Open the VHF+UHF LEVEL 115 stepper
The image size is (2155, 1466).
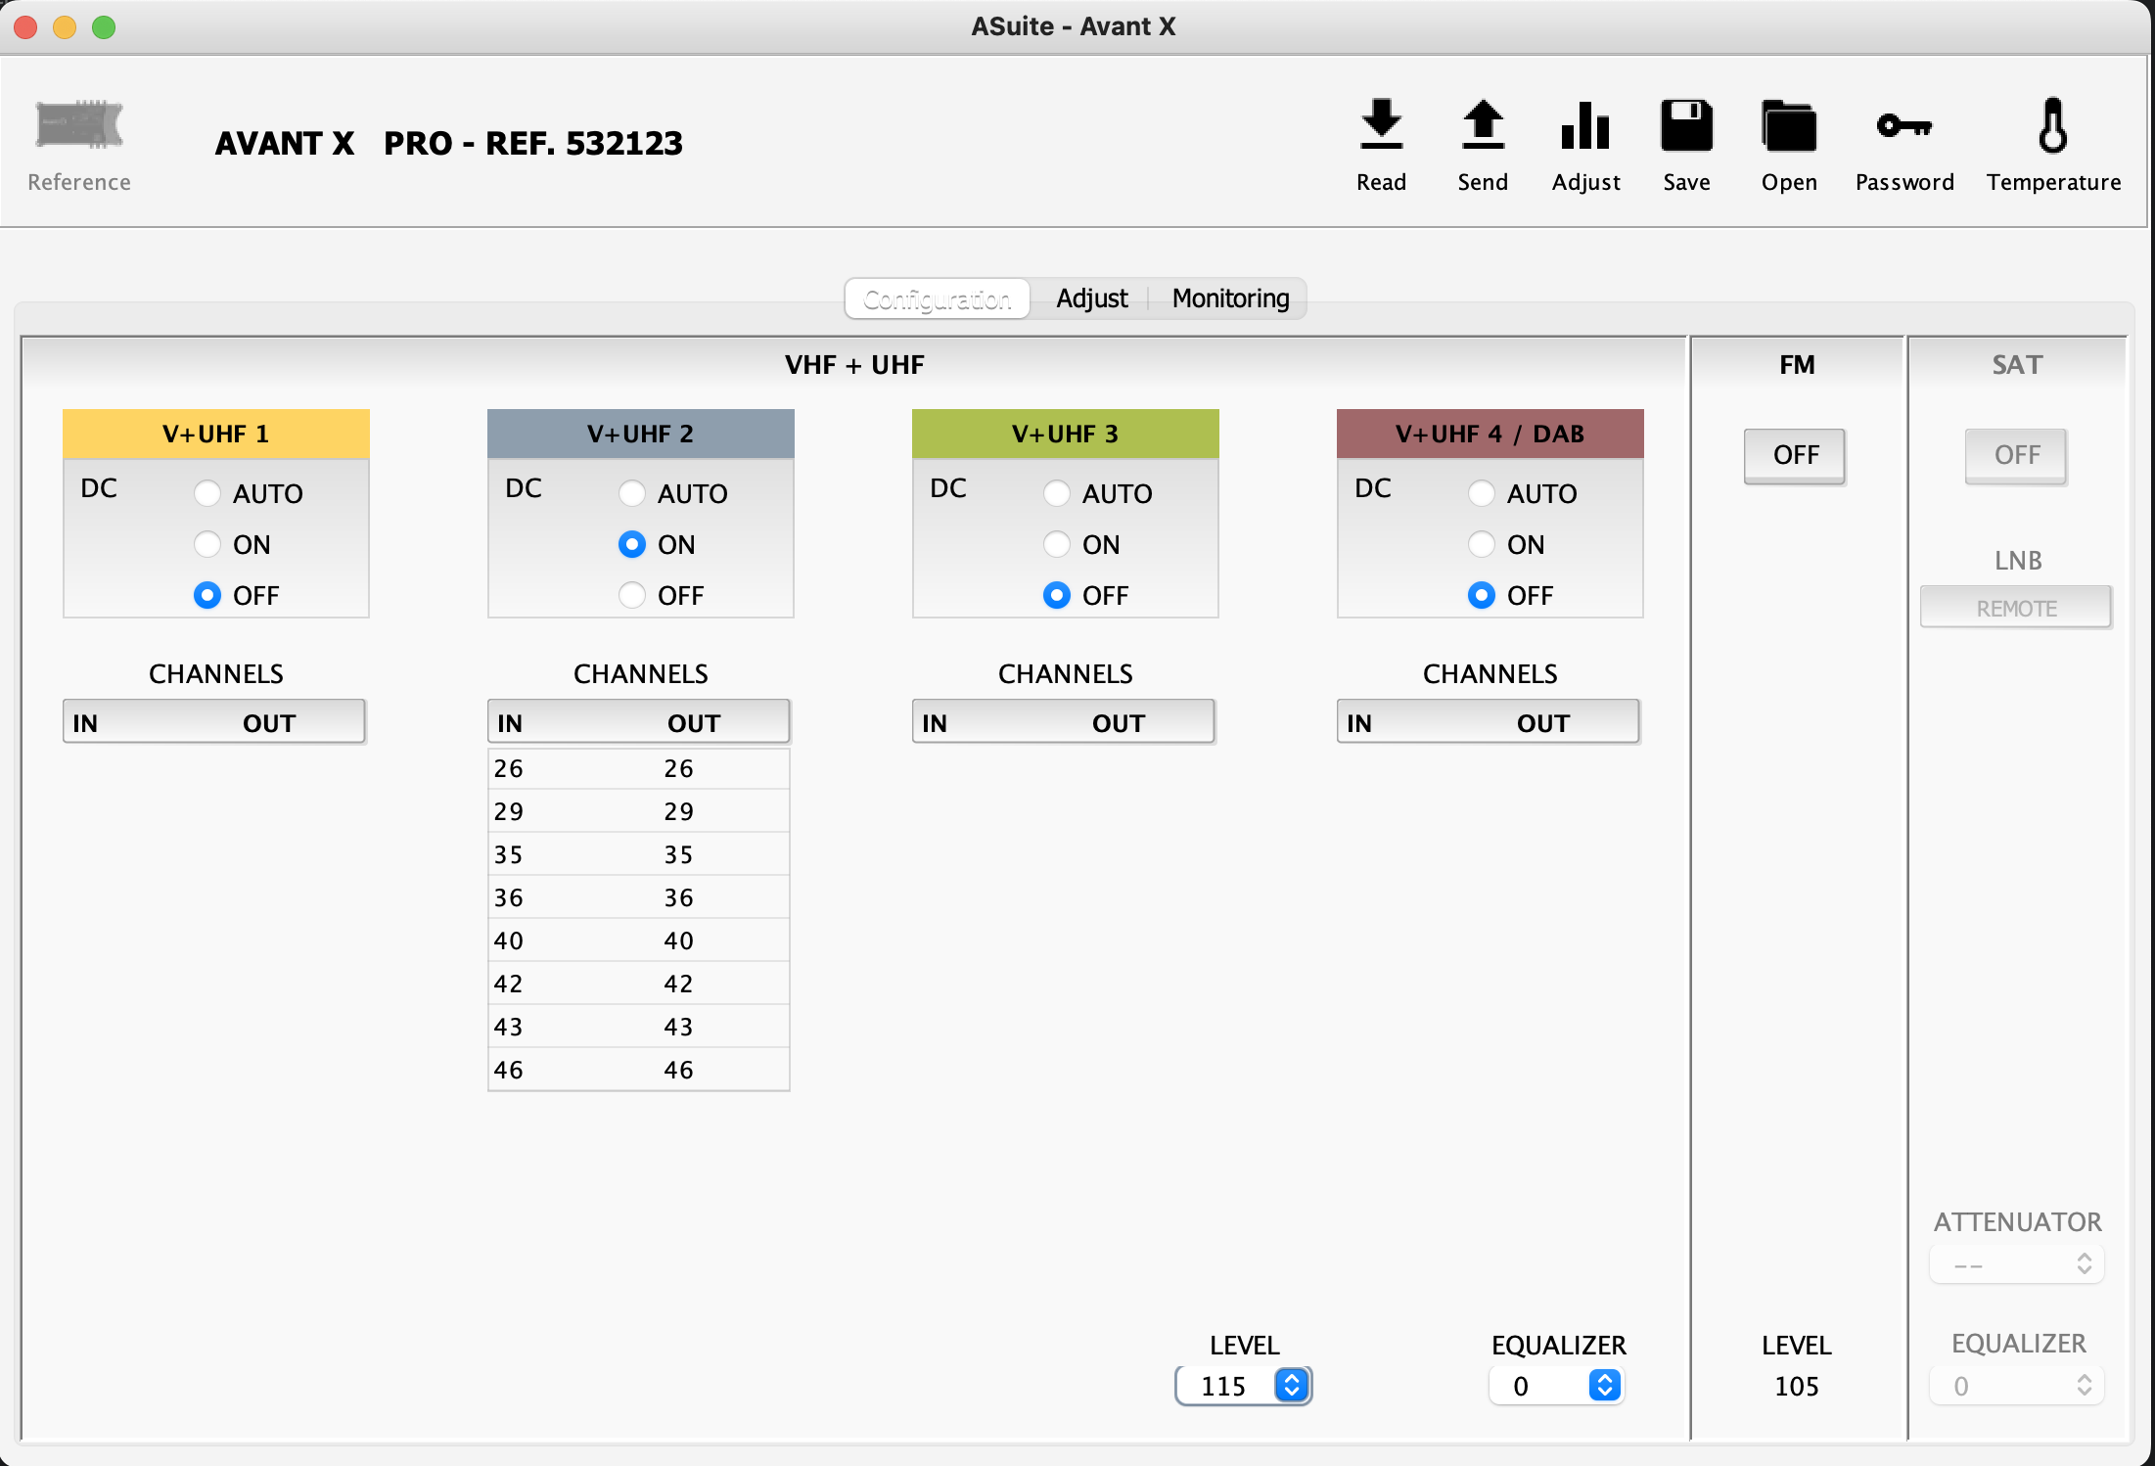(x=1292, y=1386)
